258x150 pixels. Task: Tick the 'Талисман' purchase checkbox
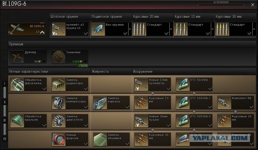(85, 61)
